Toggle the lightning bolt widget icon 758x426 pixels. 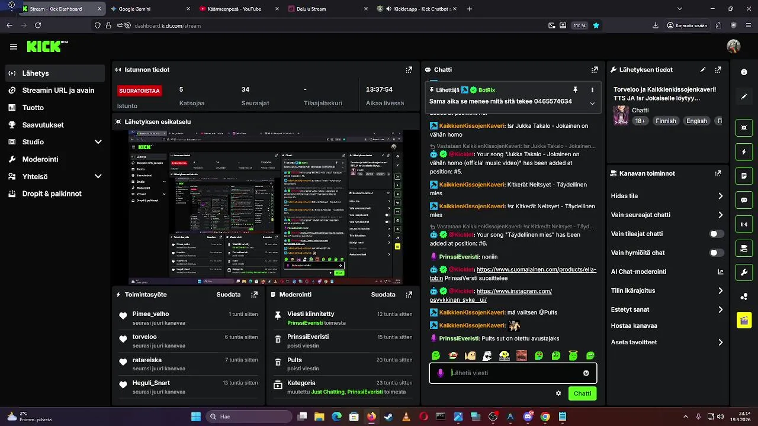click(x=744, y=152)
